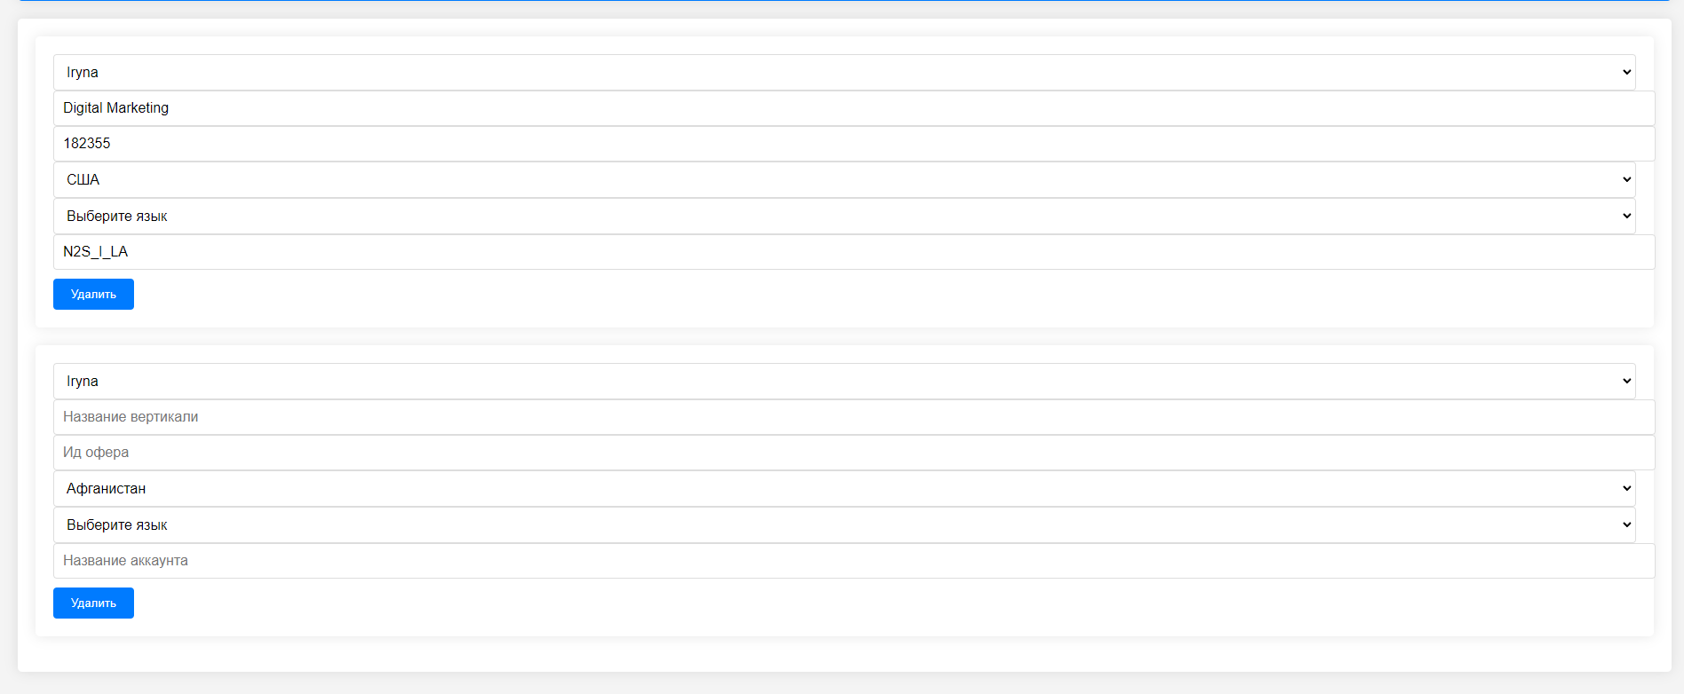This screenshot has height=694, width=1684.
Task: Click Удалить button under Название аккаунта field
Action: click(93, 603)
